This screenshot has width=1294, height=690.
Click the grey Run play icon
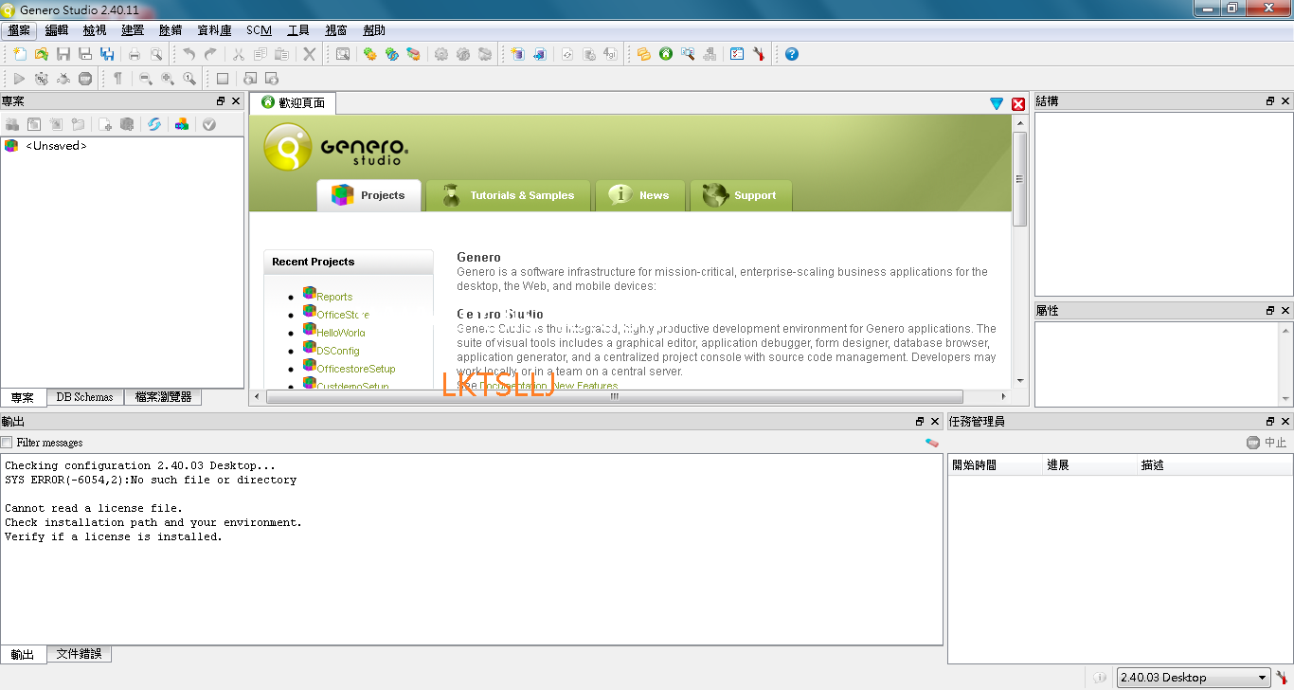(19, 79)
